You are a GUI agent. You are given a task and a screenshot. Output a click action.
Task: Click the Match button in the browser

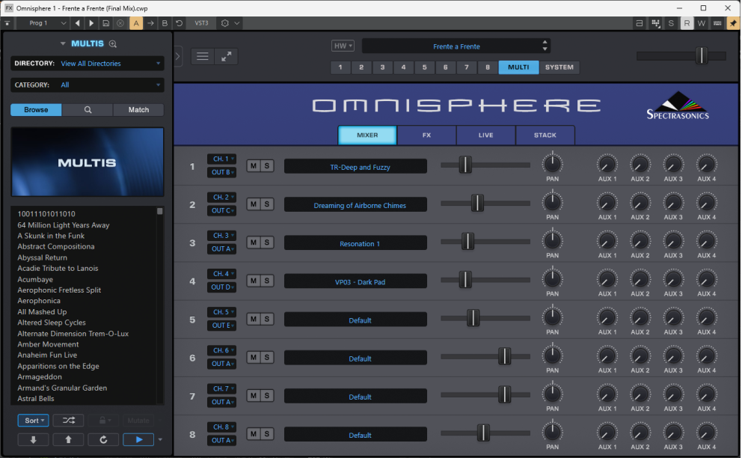138,109
